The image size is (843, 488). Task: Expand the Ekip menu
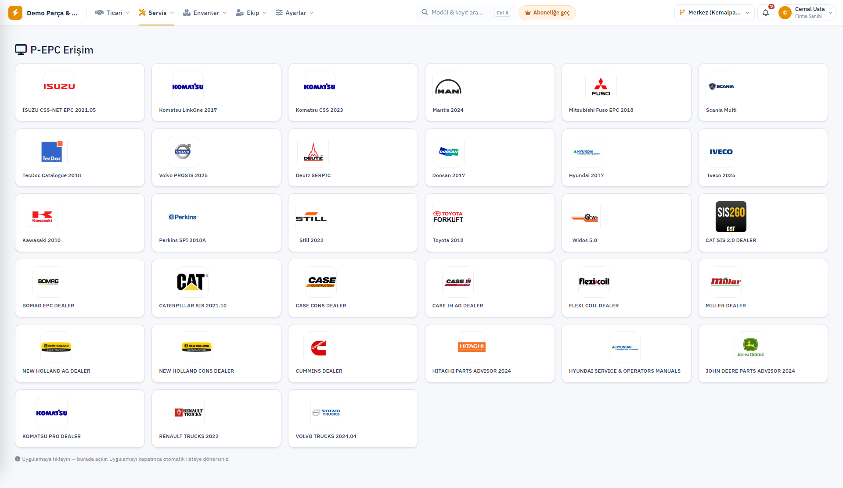(x=251, y=13)
